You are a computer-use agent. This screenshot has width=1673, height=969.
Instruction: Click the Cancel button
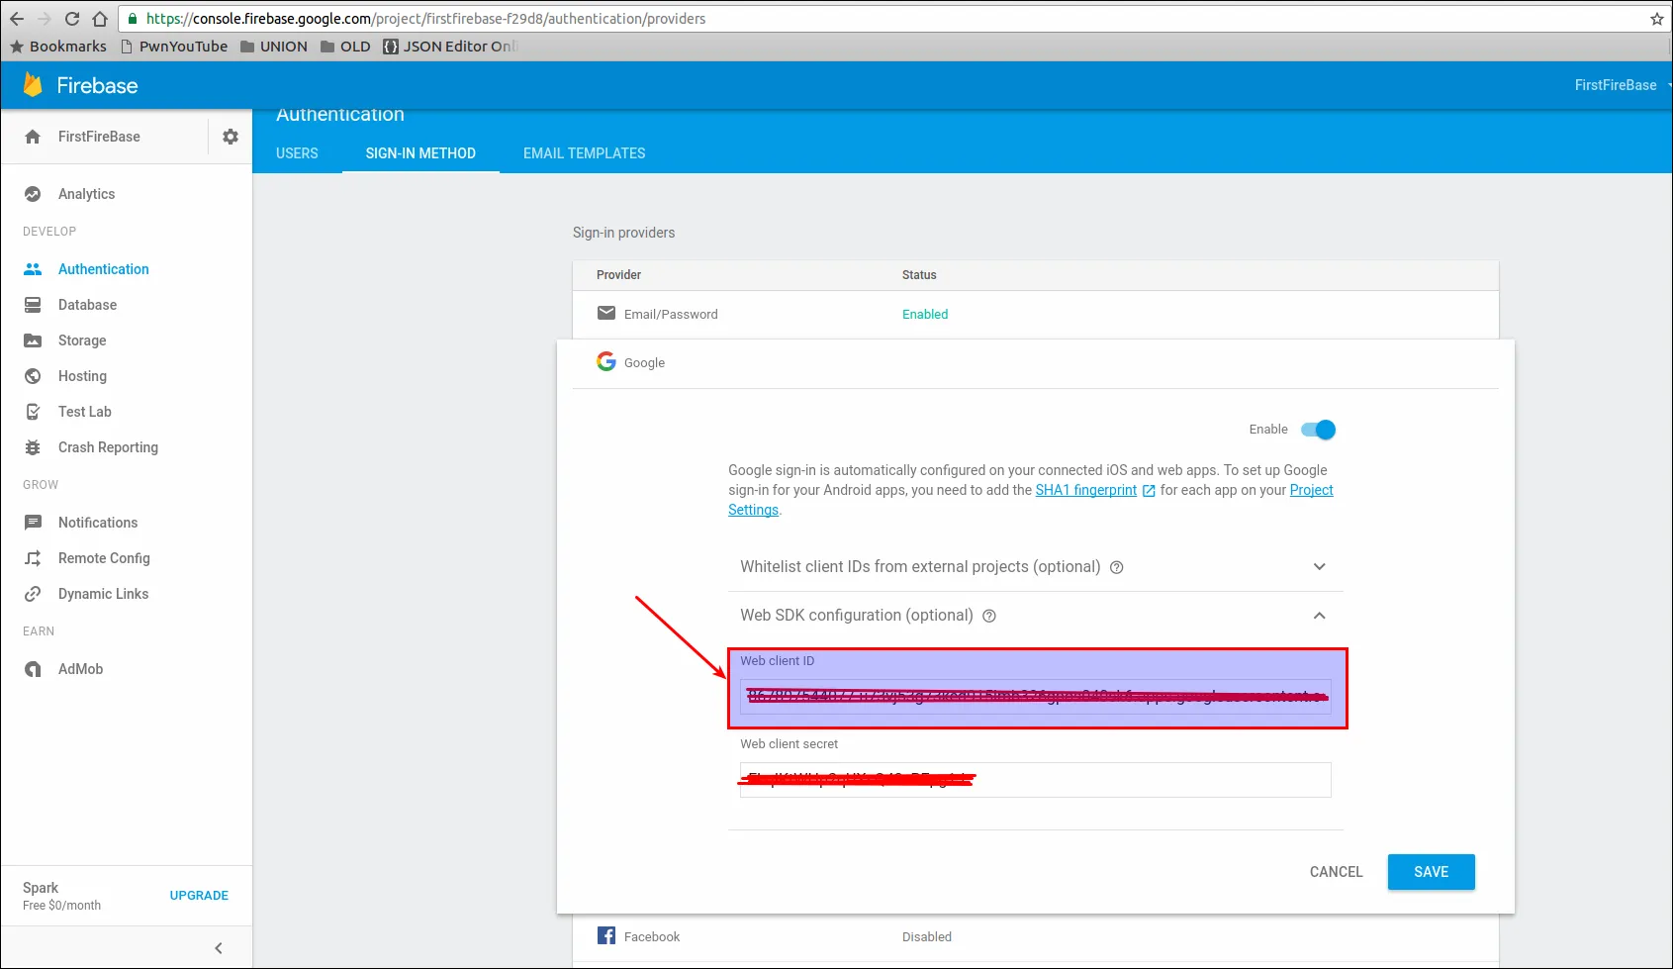pos(1337,872)
